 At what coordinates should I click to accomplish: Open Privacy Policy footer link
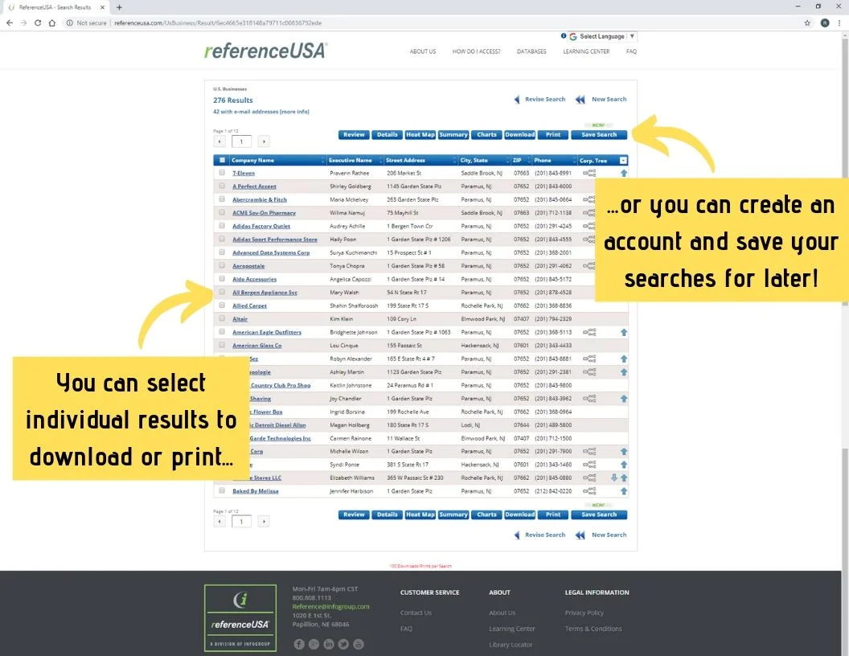584,613
